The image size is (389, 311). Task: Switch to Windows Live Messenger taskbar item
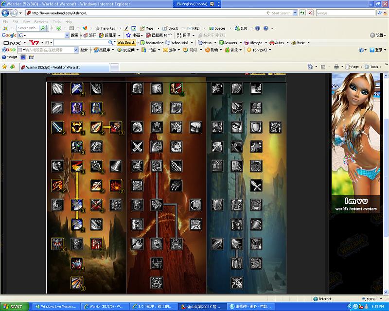56,307
